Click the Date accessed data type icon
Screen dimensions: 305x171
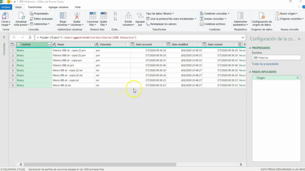point(133,45)
